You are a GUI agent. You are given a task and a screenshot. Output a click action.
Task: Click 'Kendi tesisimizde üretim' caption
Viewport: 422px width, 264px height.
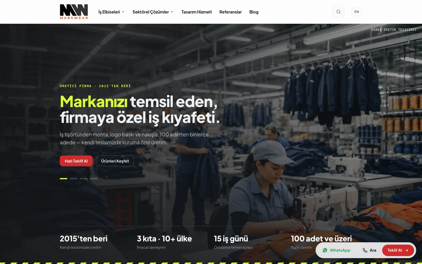80,247
